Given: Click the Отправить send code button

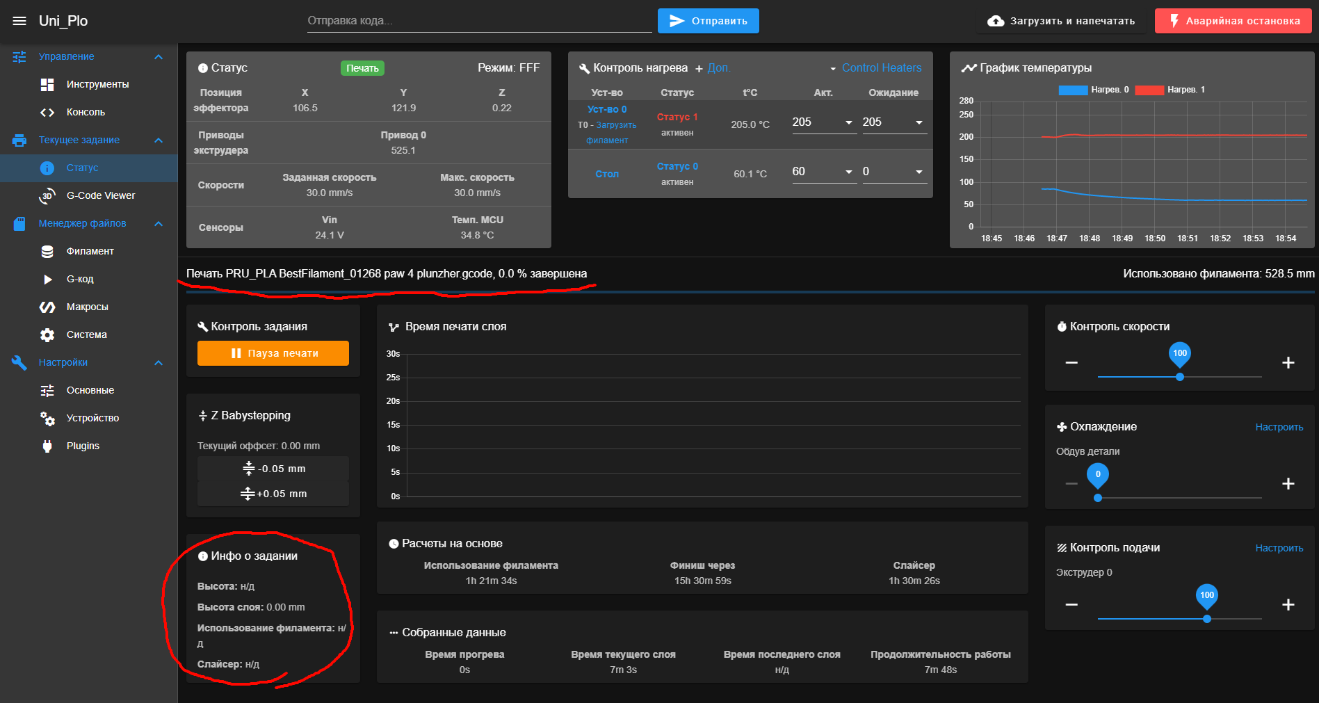Looking at the screenshot, I should 708,21.
